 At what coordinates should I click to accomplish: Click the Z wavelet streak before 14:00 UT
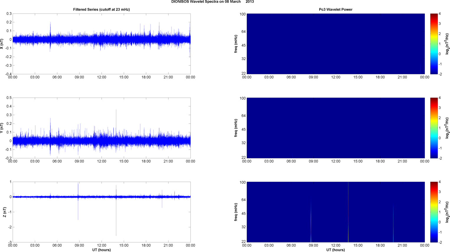[348, 212]
